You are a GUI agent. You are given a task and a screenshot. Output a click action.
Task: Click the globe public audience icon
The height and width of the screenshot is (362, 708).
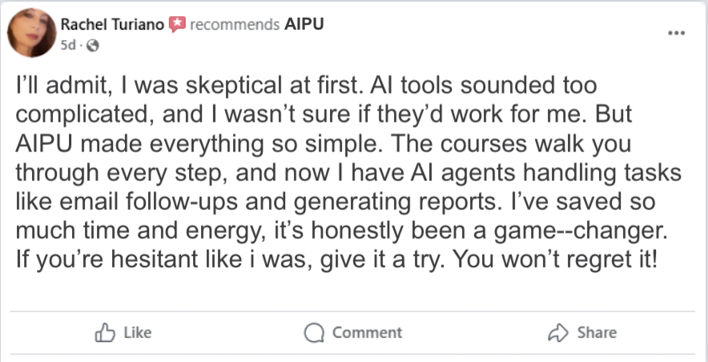[x=92, y=45]
